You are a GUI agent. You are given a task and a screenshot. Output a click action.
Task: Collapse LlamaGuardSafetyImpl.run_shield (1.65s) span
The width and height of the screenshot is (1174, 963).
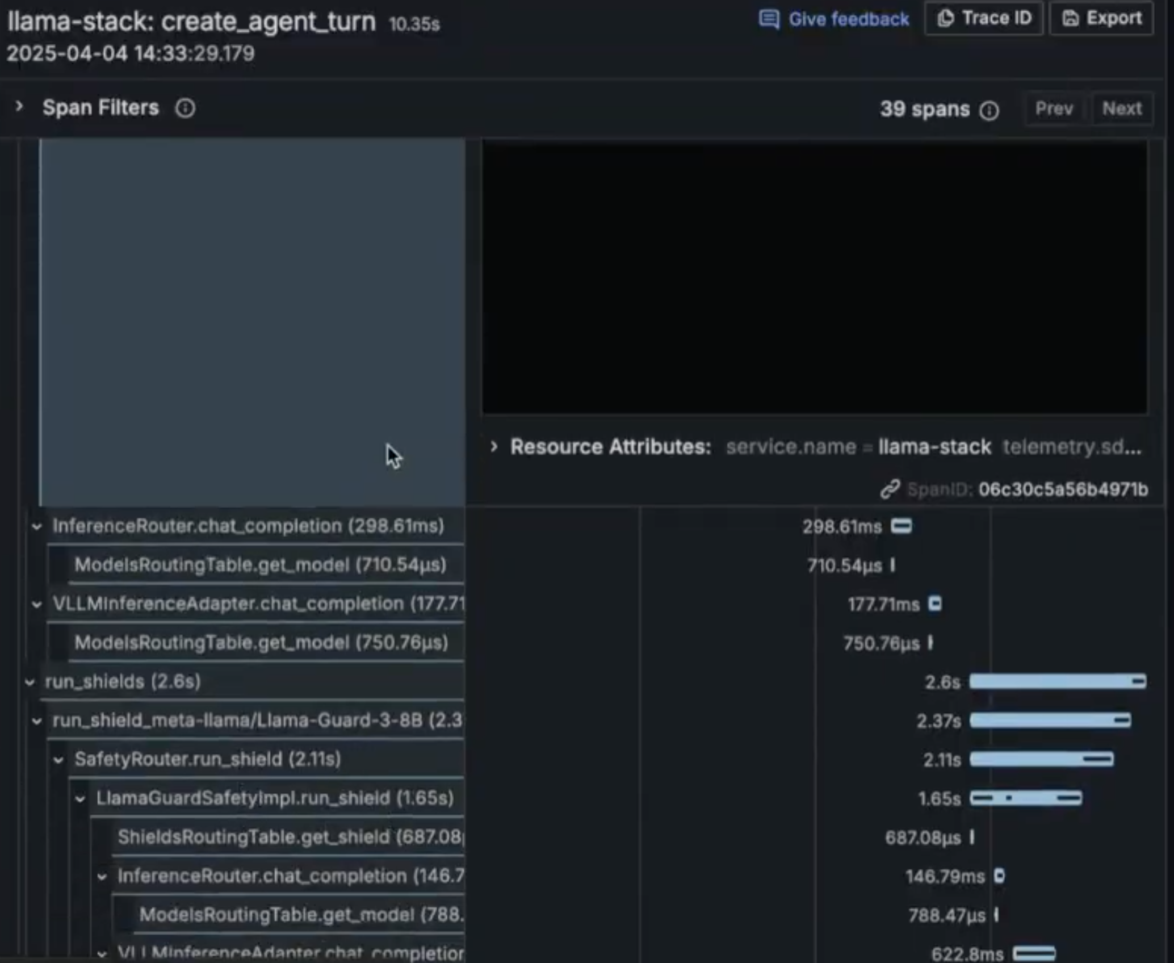tap(80, 799)
